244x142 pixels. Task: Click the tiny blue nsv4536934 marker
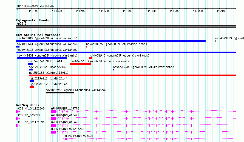click(x=114, y=70)
